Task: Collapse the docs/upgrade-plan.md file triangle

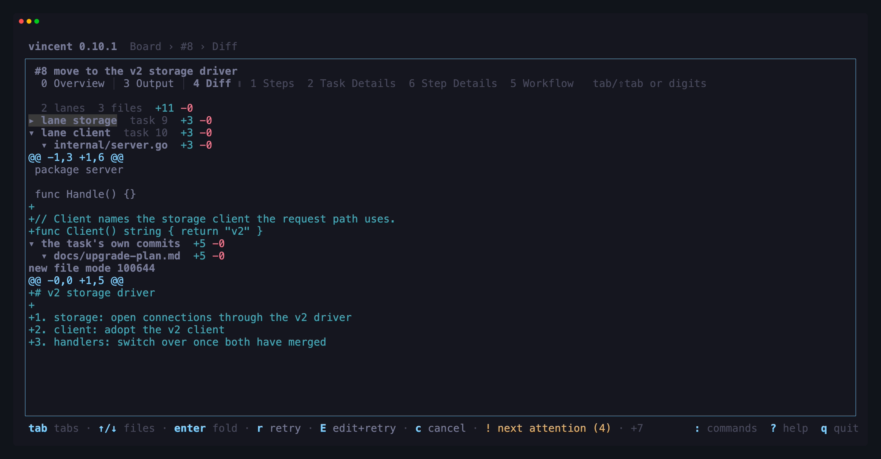Action: [44, 256]
